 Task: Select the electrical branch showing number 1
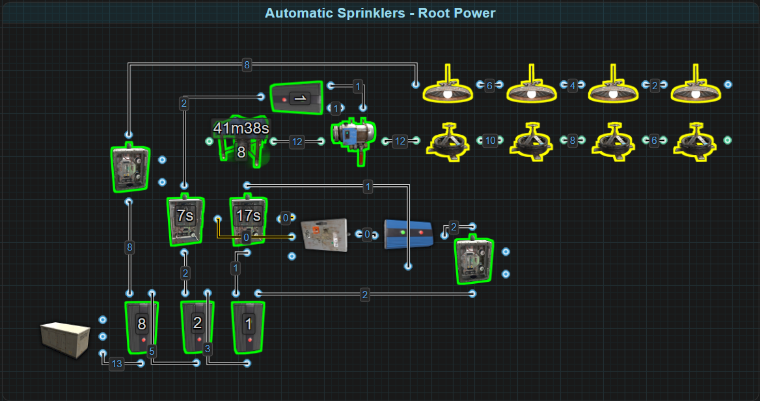(x=248, y=327)
